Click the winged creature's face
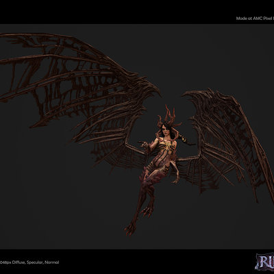 click(x=164, y=130)
